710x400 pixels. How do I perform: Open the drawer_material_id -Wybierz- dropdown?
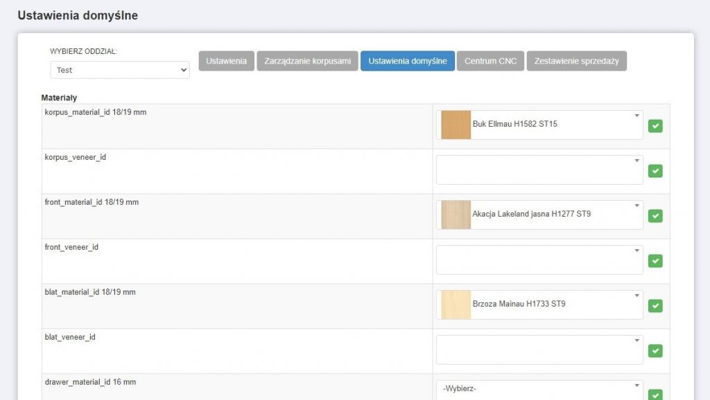pos(539,390)
